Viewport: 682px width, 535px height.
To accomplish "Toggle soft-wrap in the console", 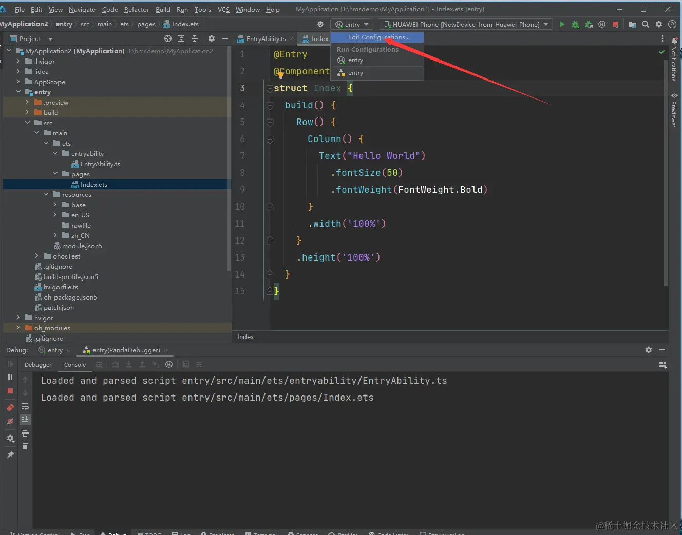I will coord(25,407).
